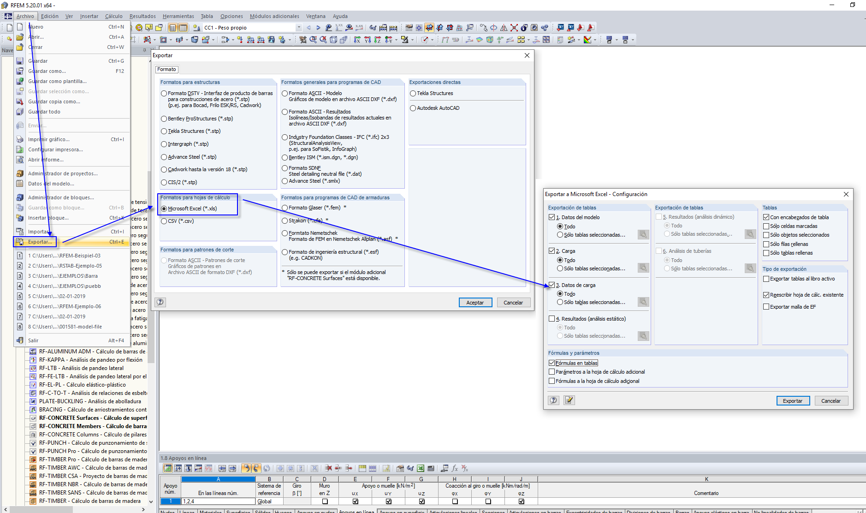Click the pencil edit icon in the Excel configuration dialog
Image resolution: width=866 pixels, height=513 pixels.
pos(569,400)
